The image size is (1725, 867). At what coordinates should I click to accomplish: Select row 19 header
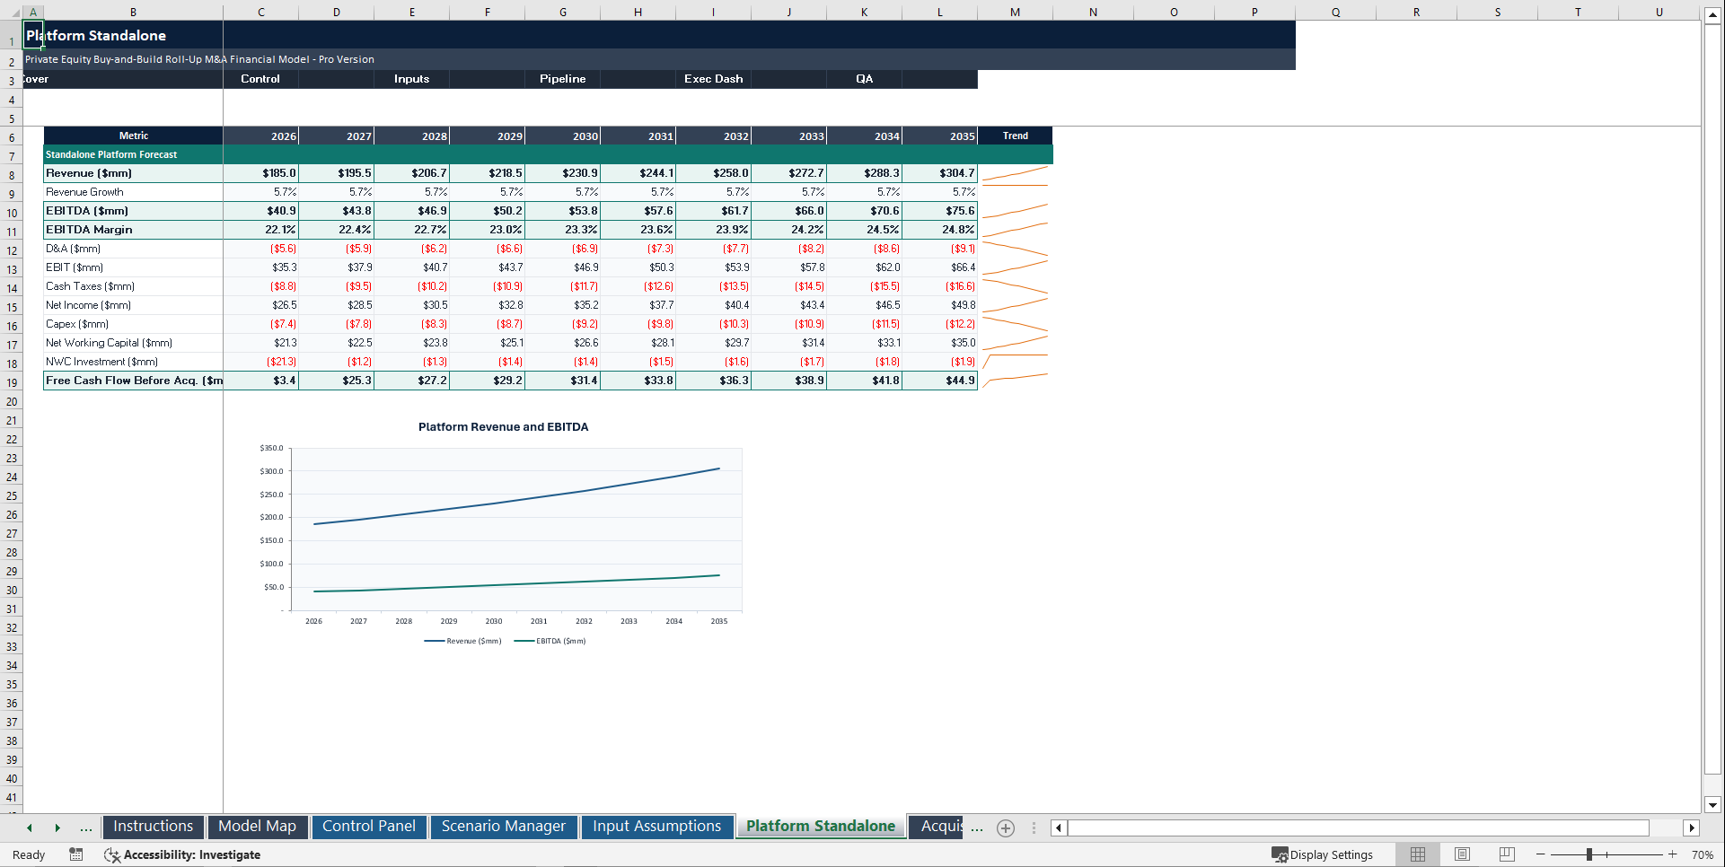[12, 381]
